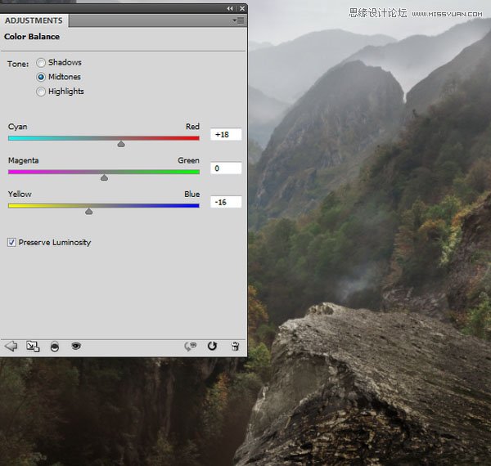Click the Color Balance title text
This screenshot has width=491, height=466.
click(x=32, y=37)
